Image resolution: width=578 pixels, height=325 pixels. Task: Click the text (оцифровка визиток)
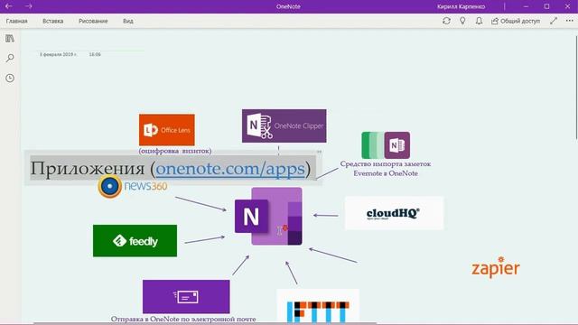pos(175,151)
